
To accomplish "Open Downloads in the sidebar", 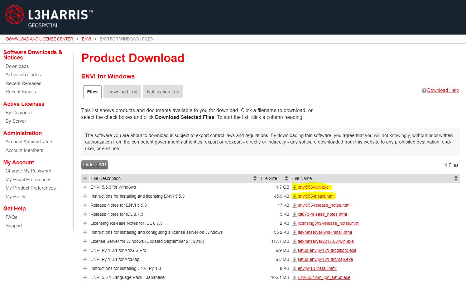I will [x=17, y=66].
